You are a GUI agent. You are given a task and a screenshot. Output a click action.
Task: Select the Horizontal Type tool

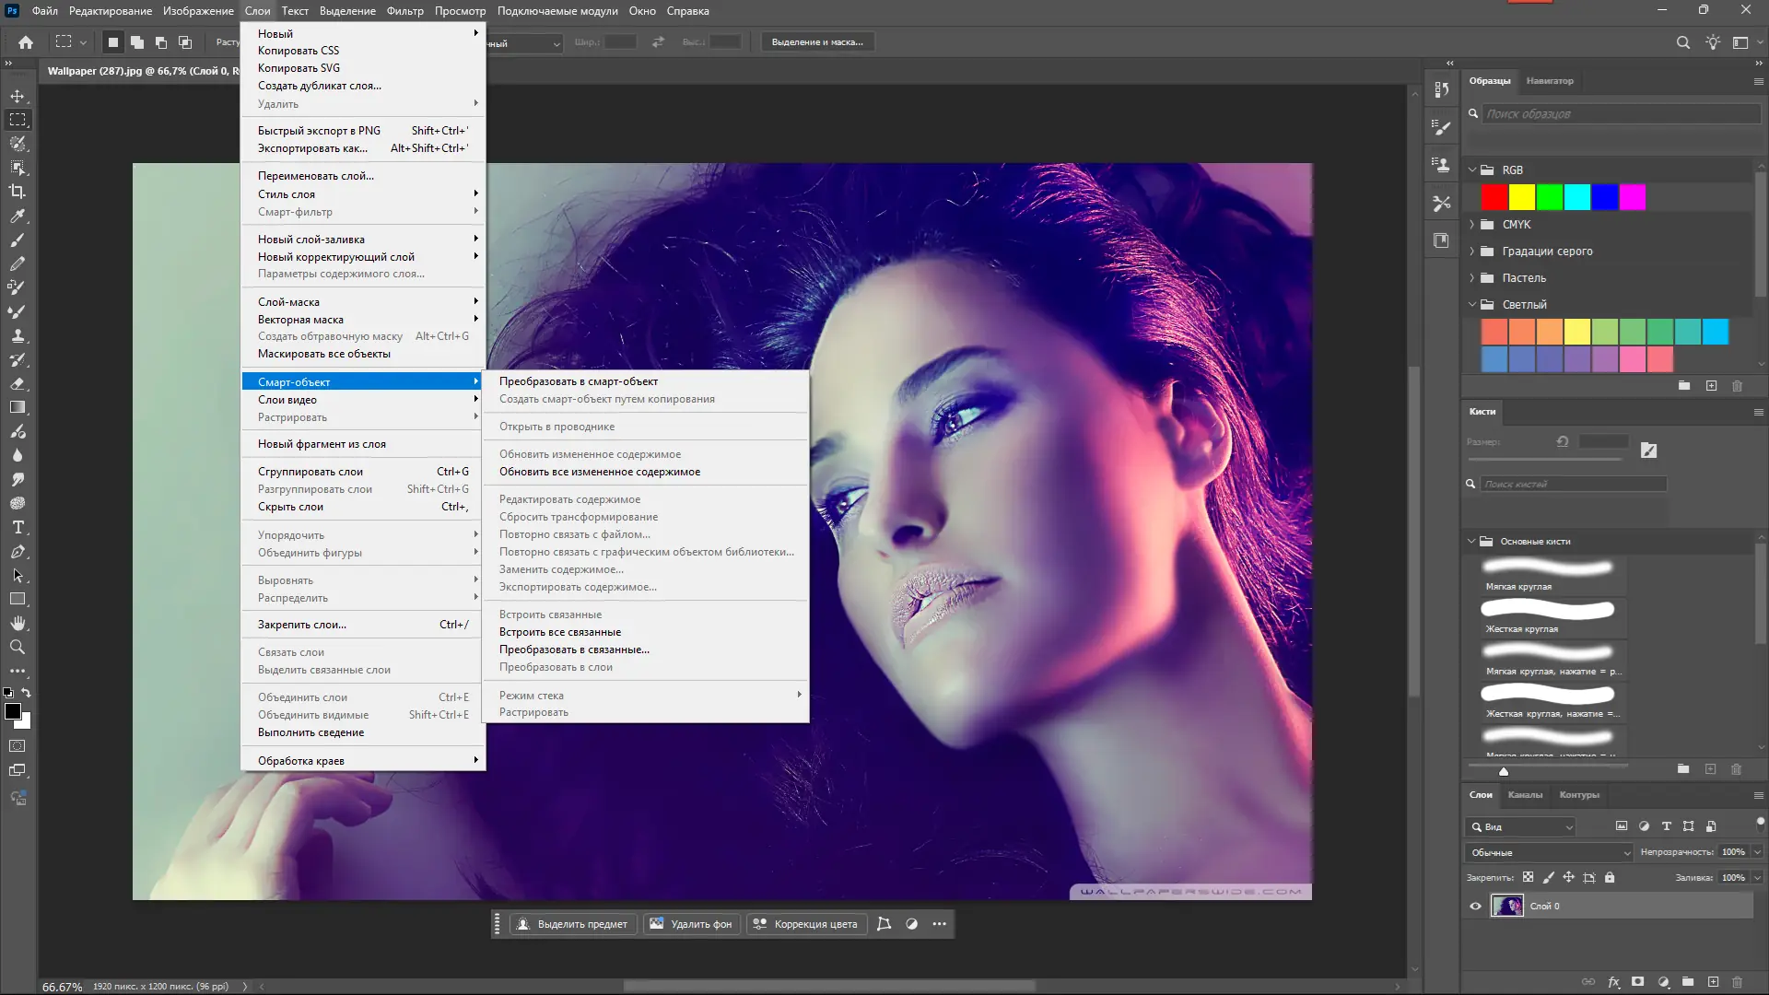pos(18,528)
